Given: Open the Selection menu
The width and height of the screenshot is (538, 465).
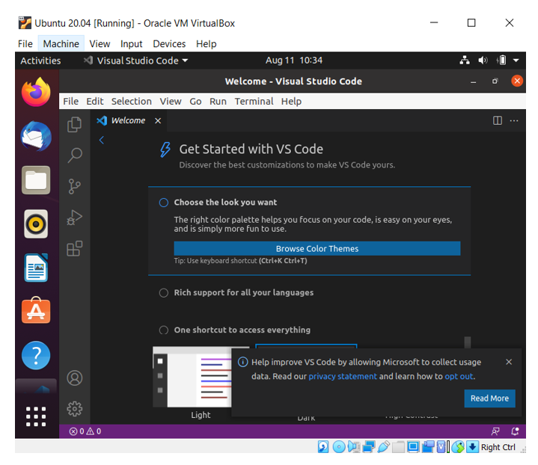Looking at the screenshot, I should point(132,101).
